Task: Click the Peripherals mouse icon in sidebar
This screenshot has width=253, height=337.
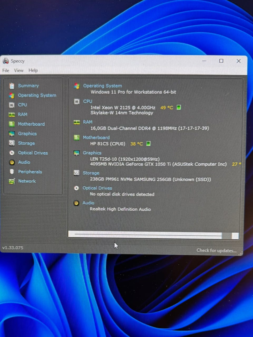Action: click(x=12, y=172)
